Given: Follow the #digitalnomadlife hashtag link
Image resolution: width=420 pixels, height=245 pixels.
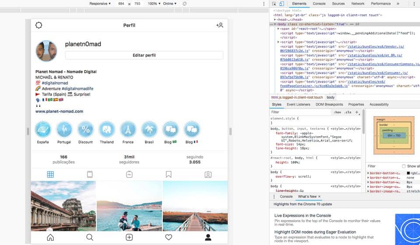Looking at the screenshot, I should pos(77,89).
